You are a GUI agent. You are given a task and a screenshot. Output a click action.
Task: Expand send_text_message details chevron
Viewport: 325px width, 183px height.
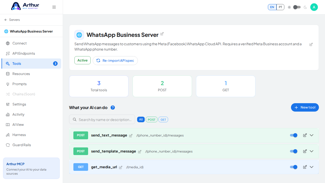click(312, 135)
